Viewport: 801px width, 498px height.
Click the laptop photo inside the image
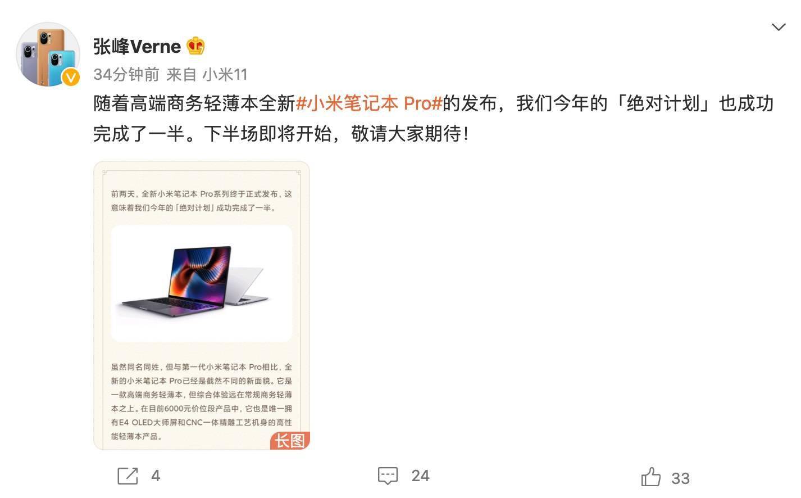pos(202,283)
